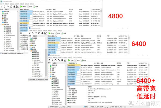
Task: Open the 工具(T) menu in the front window
Action: 75,58
